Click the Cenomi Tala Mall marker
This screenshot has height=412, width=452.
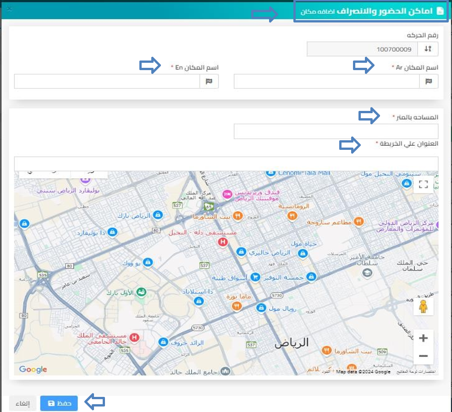pyautogui.click(x=270, y=173)
